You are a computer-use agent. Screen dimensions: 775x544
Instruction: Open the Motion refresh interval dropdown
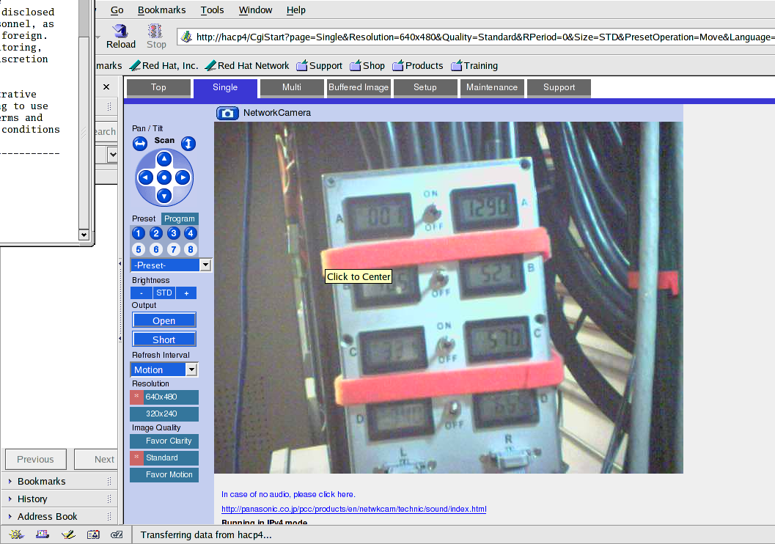tap(164, 370)
